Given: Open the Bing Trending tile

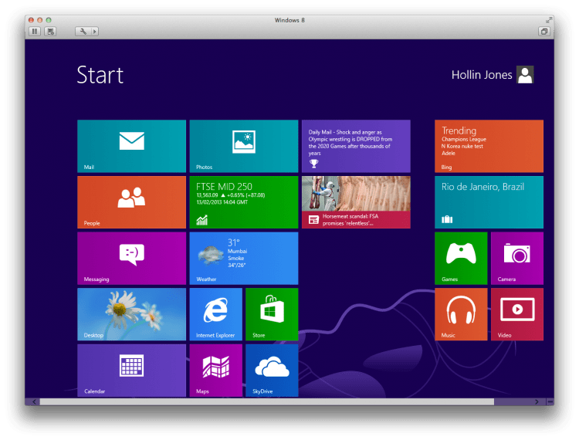Looking at the screenshot, I should pos(489,146).
